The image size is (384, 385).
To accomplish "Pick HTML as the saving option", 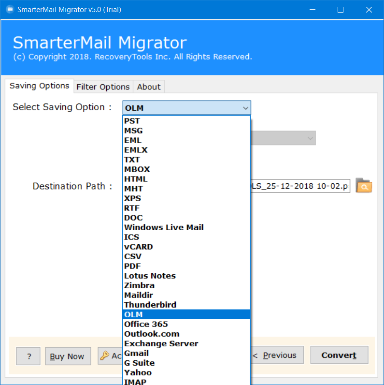I will [186, 179].
